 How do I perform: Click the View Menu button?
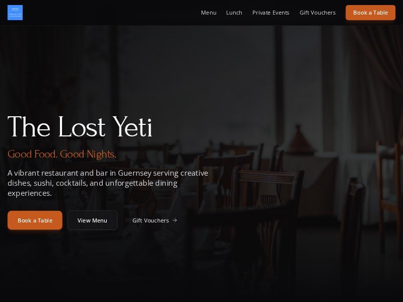click(92, 220)
